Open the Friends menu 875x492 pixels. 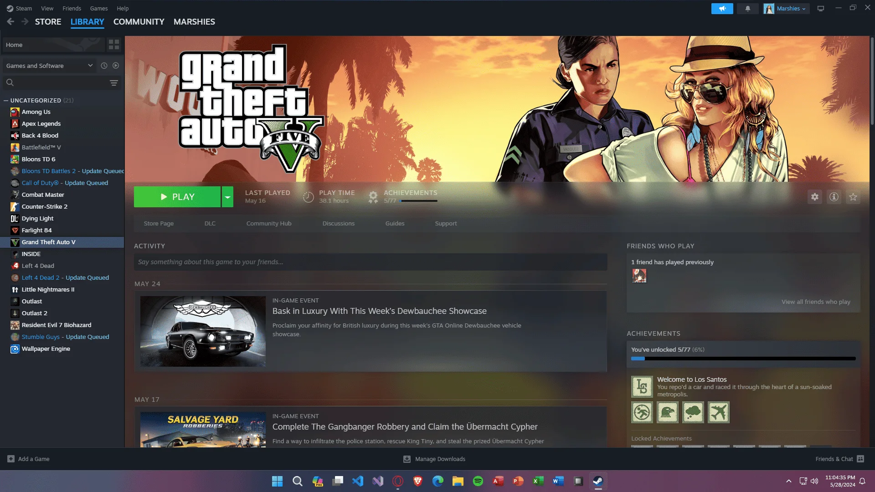point(72,8)
